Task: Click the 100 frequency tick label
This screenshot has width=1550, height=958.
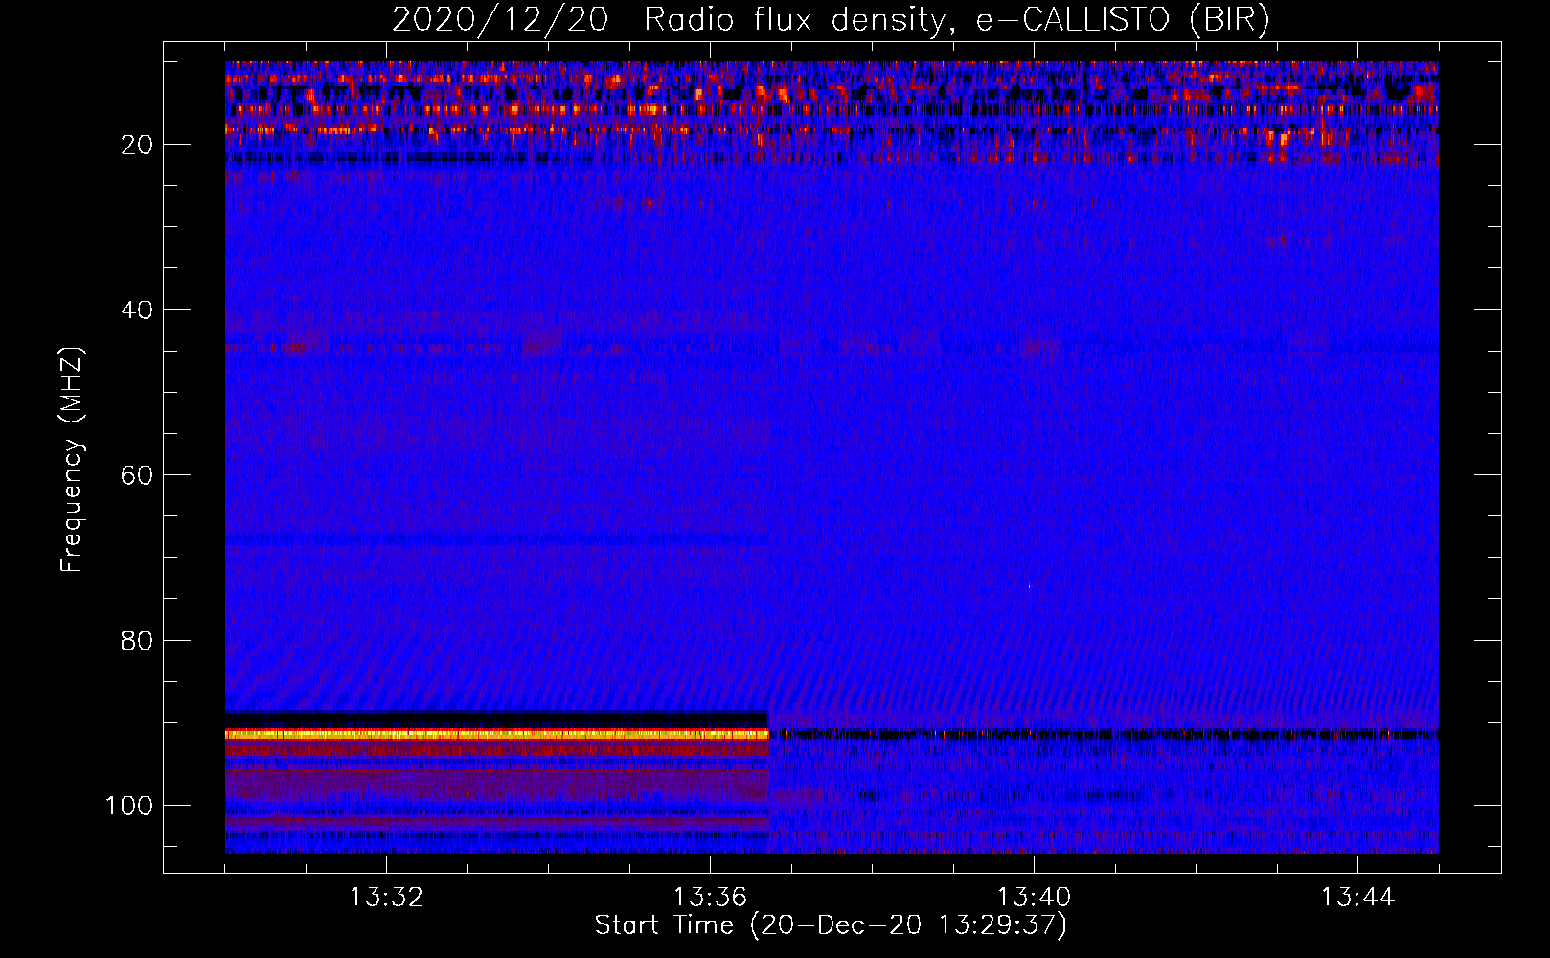Action: (x=129, y=806)
